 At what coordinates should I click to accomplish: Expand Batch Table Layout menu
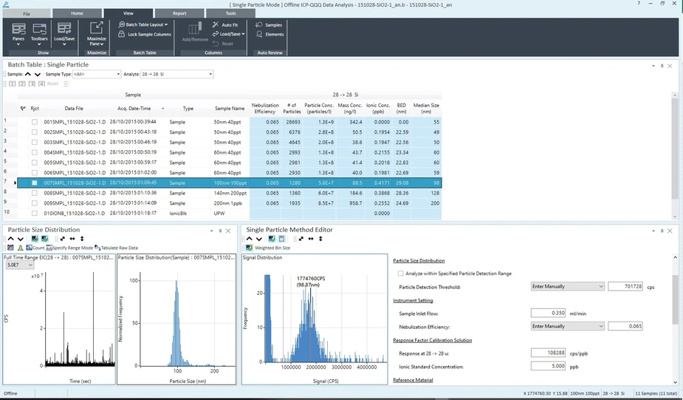[143, 25]
